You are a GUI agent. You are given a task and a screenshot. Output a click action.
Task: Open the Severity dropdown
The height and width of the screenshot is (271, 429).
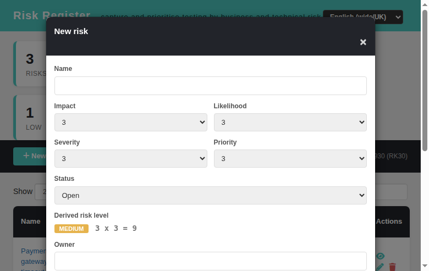click(131, 159)
